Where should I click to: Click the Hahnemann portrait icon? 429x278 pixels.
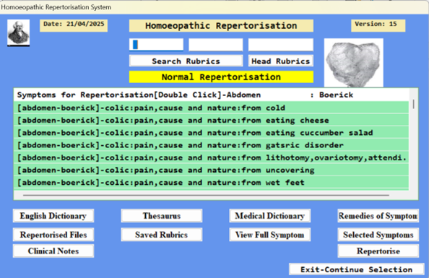[x=18, y=32]
